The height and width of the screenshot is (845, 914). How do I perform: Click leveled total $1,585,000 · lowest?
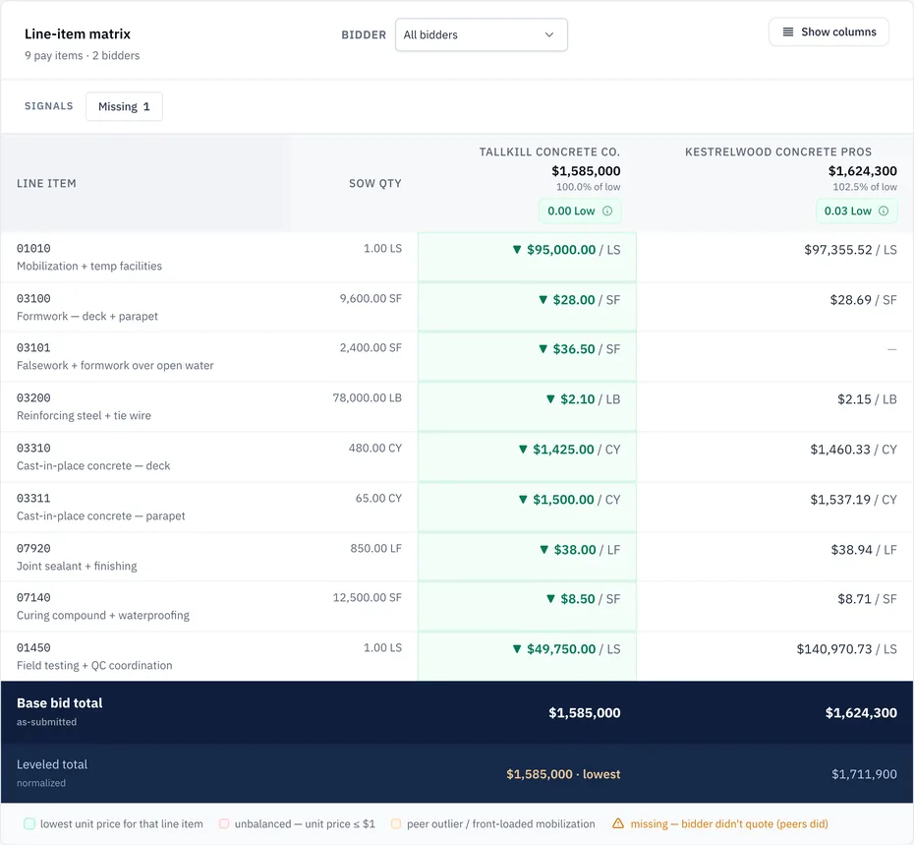(x=563, y=774)
